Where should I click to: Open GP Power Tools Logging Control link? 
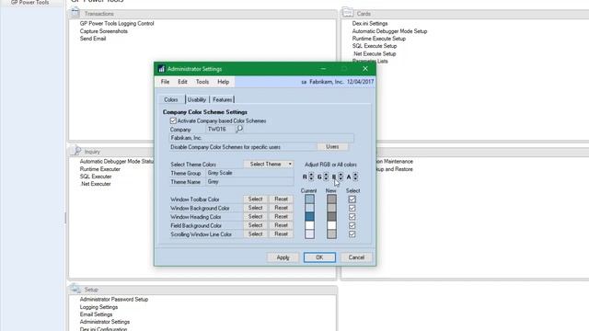pyautogui.click(x=117, y=23)
